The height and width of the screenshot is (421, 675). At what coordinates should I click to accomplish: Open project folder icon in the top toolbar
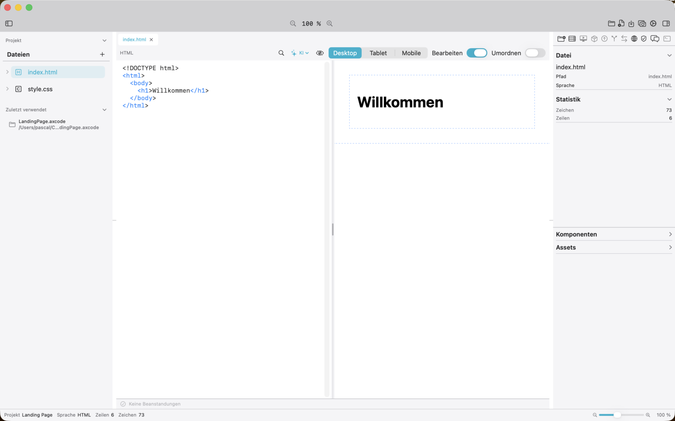pos(611,23)
